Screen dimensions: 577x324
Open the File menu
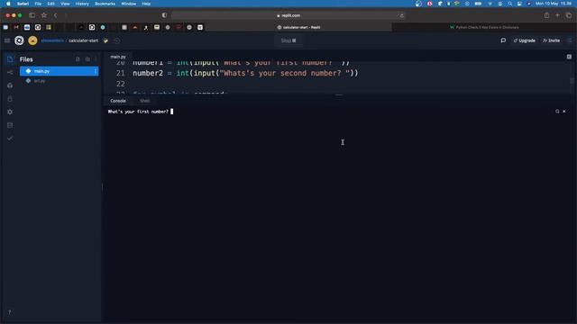coord(38,4)
